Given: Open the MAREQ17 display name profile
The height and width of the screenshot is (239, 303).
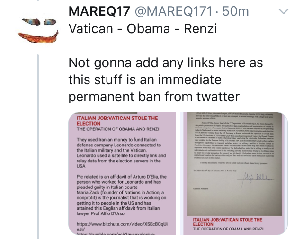Looking at the screenshot, I should point(99,11).
